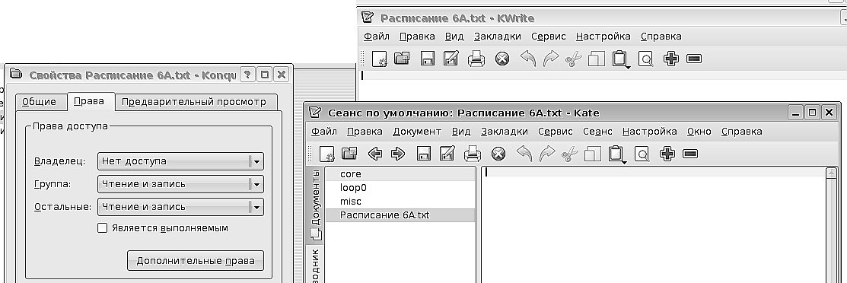Click Close document icon in KWrite toolbar
Viewport: 847px width, 283px height.
[502, 59]
